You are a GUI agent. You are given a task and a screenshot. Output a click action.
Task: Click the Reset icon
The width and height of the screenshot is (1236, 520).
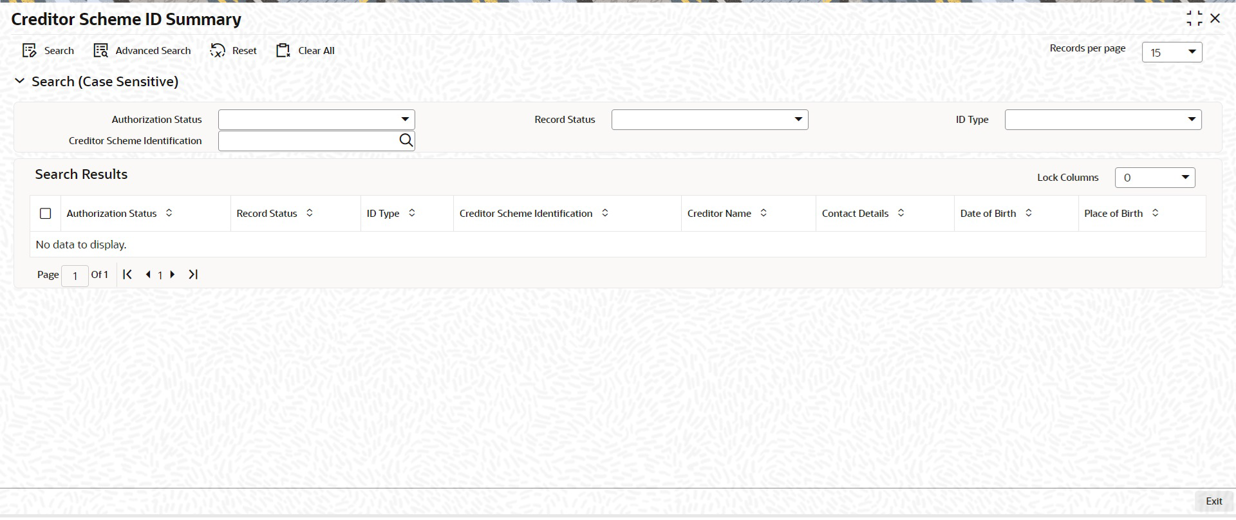(x=218, y=51)
